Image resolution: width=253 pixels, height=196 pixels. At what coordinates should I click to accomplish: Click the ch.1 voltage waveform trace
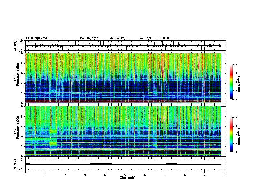point(123,45)
